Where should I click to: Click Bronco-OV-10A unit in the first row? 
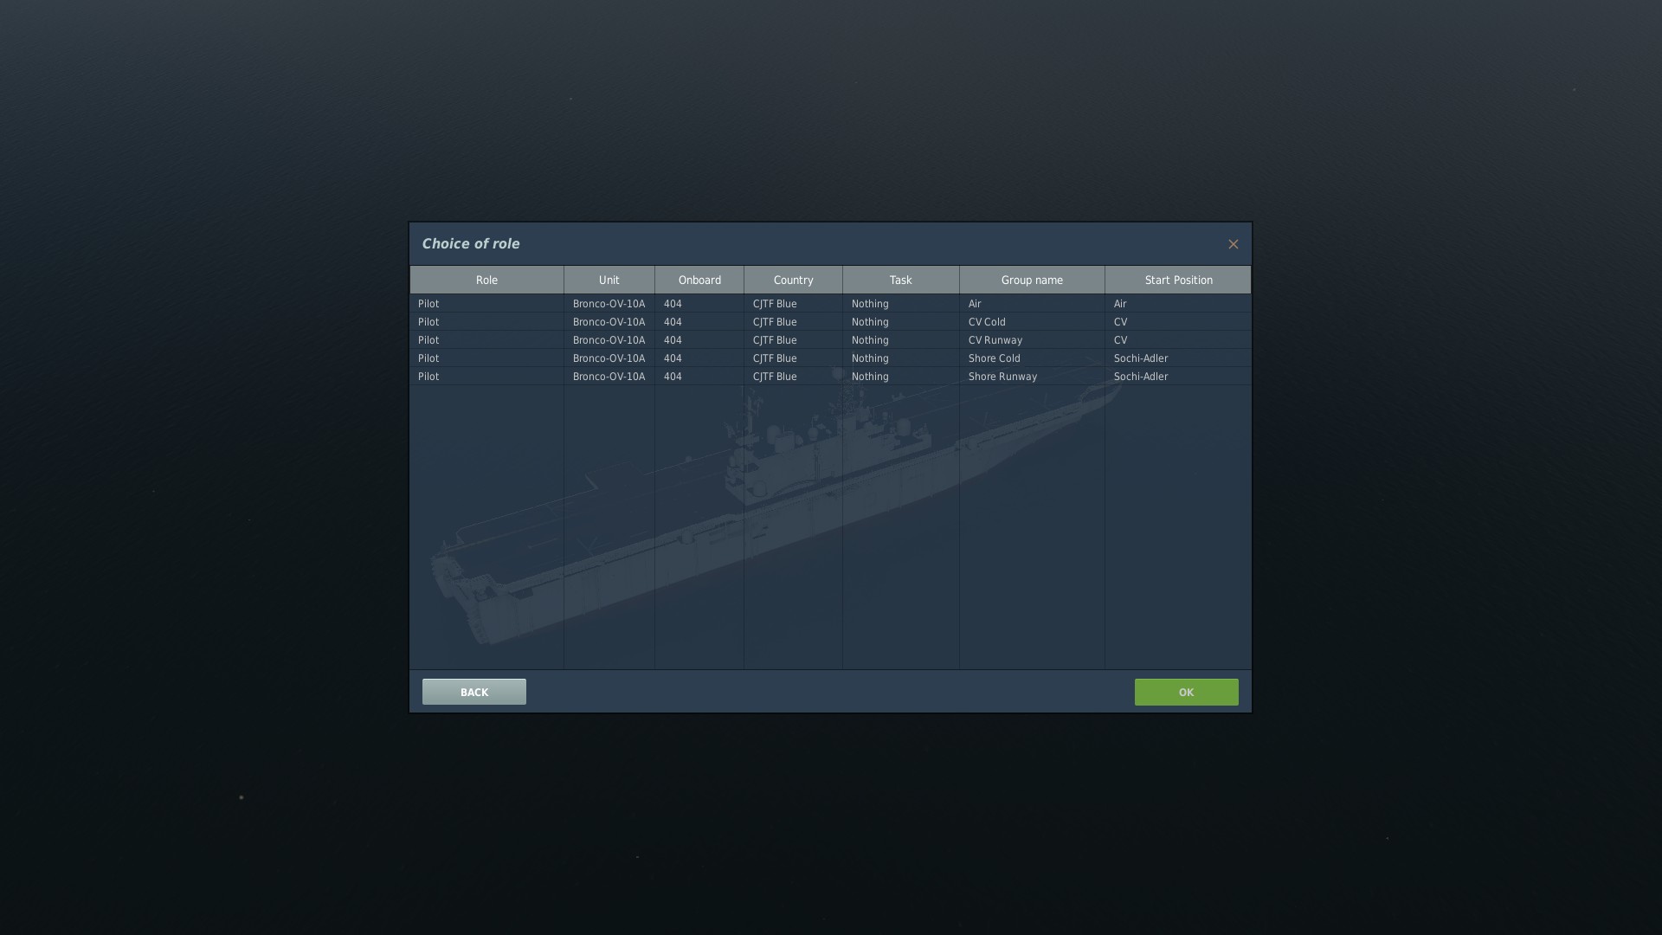(609, 304)
